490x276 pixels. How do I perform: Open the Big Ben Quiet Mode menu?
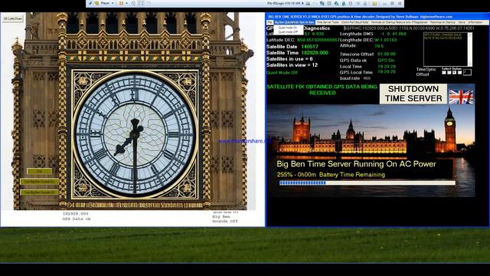click(294, 22)
